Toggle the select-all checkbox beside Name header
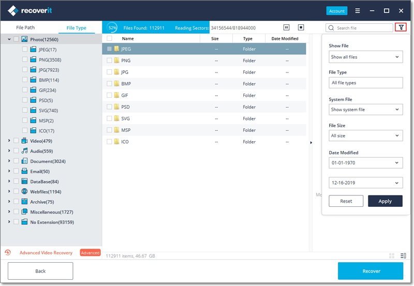This screenshot has height=286, width=414. (109, 39)
